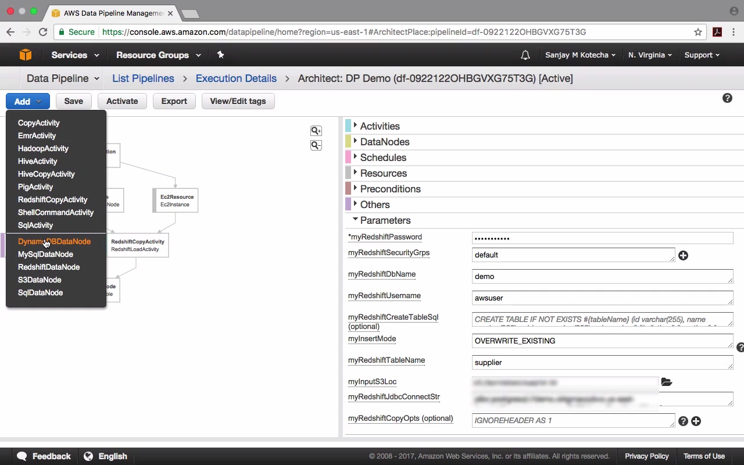Screen dimensions: 744x465
Task: Click the AWS cube logo icon
Action: (26, 55)
